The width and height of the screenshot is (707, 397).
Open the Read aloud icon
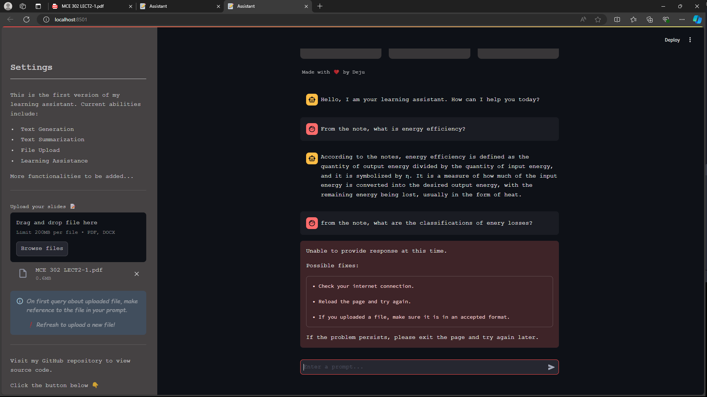click(x=583, y=19)
